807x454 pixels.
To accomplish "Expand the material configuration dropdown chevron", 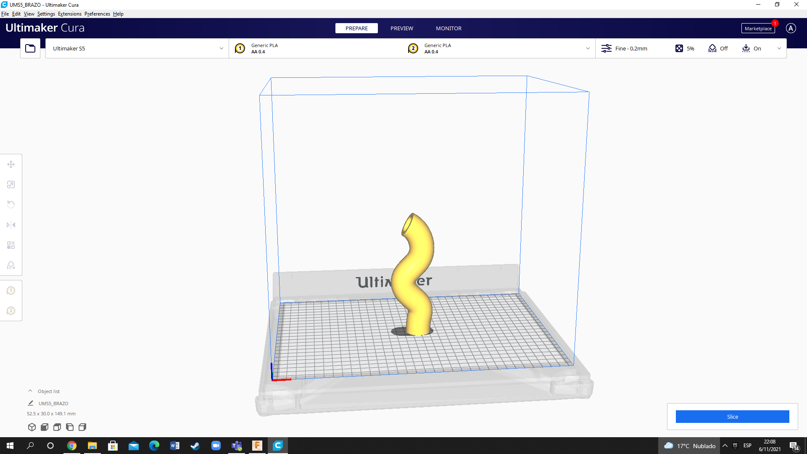I will (588, 48).
